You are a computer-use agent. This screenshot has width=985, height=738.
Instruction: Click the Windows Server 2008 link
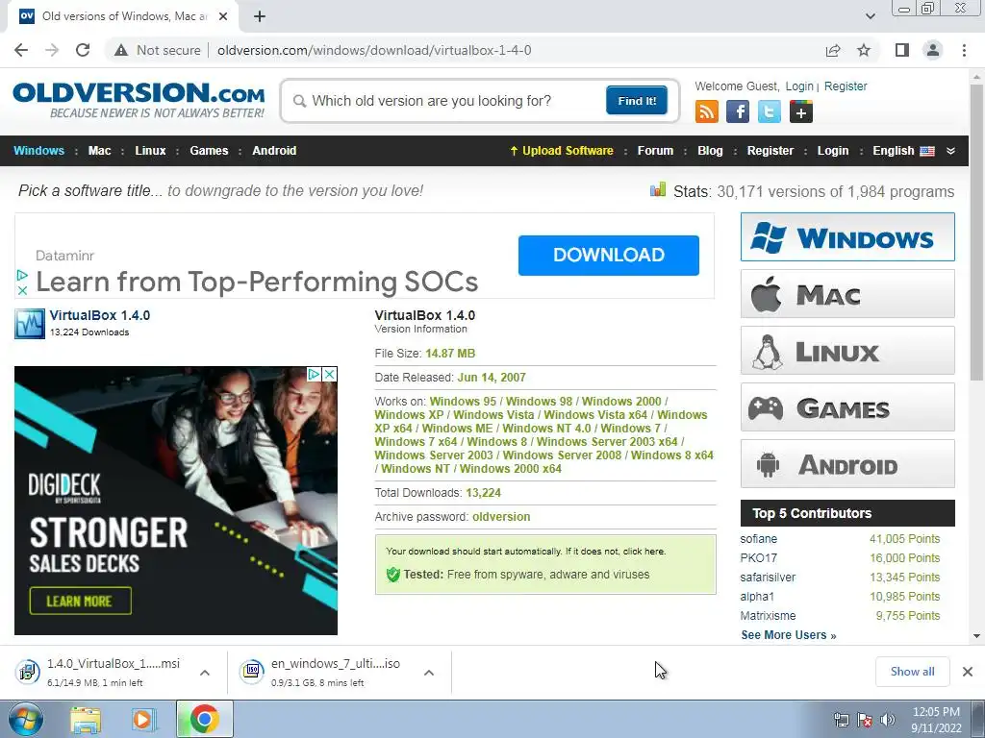click(562, 455)
